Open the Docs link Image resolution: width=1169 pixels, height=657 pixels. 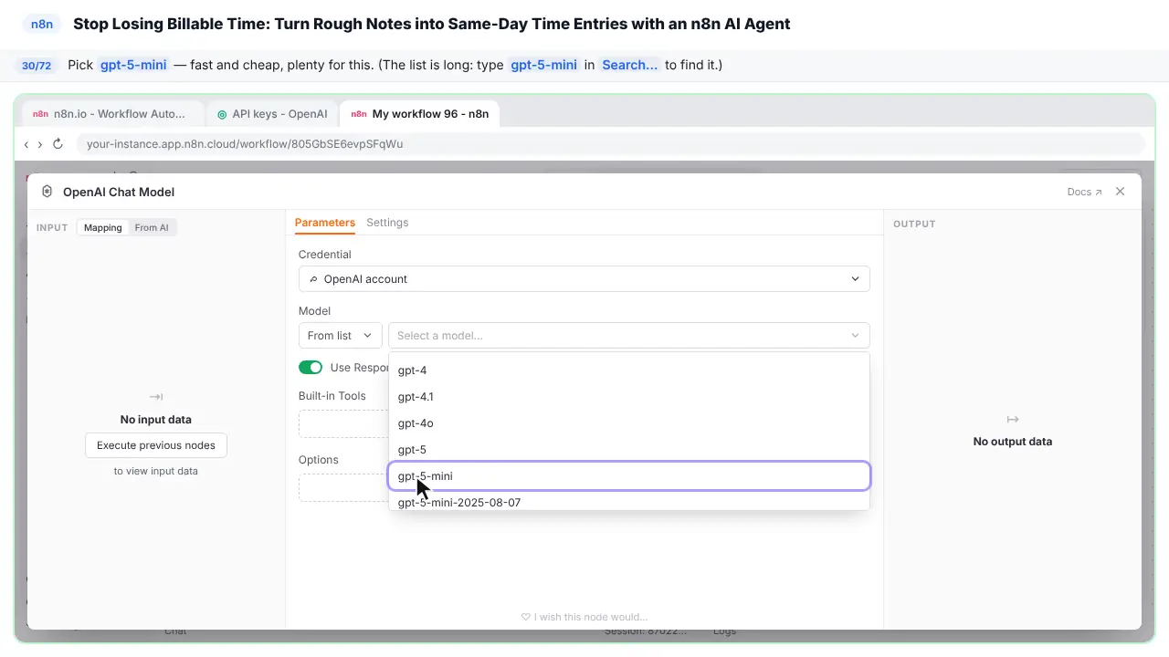click(1084, 193)
